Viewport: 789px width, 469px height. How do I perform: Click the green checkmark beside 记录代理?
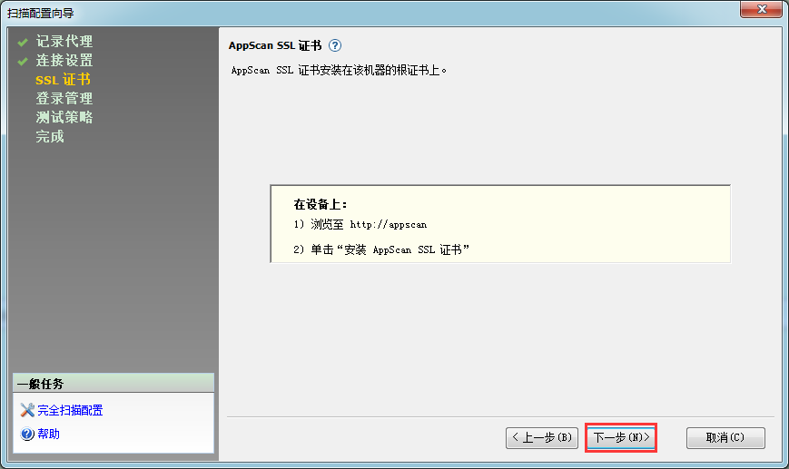[23, 43]
